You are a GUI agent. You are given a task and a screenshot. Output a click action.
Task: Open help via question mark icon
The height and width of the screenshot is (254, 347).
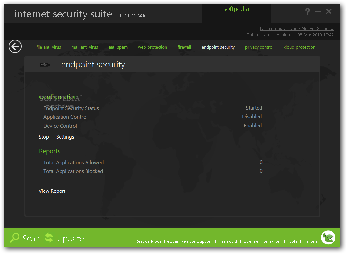(308, 11)
